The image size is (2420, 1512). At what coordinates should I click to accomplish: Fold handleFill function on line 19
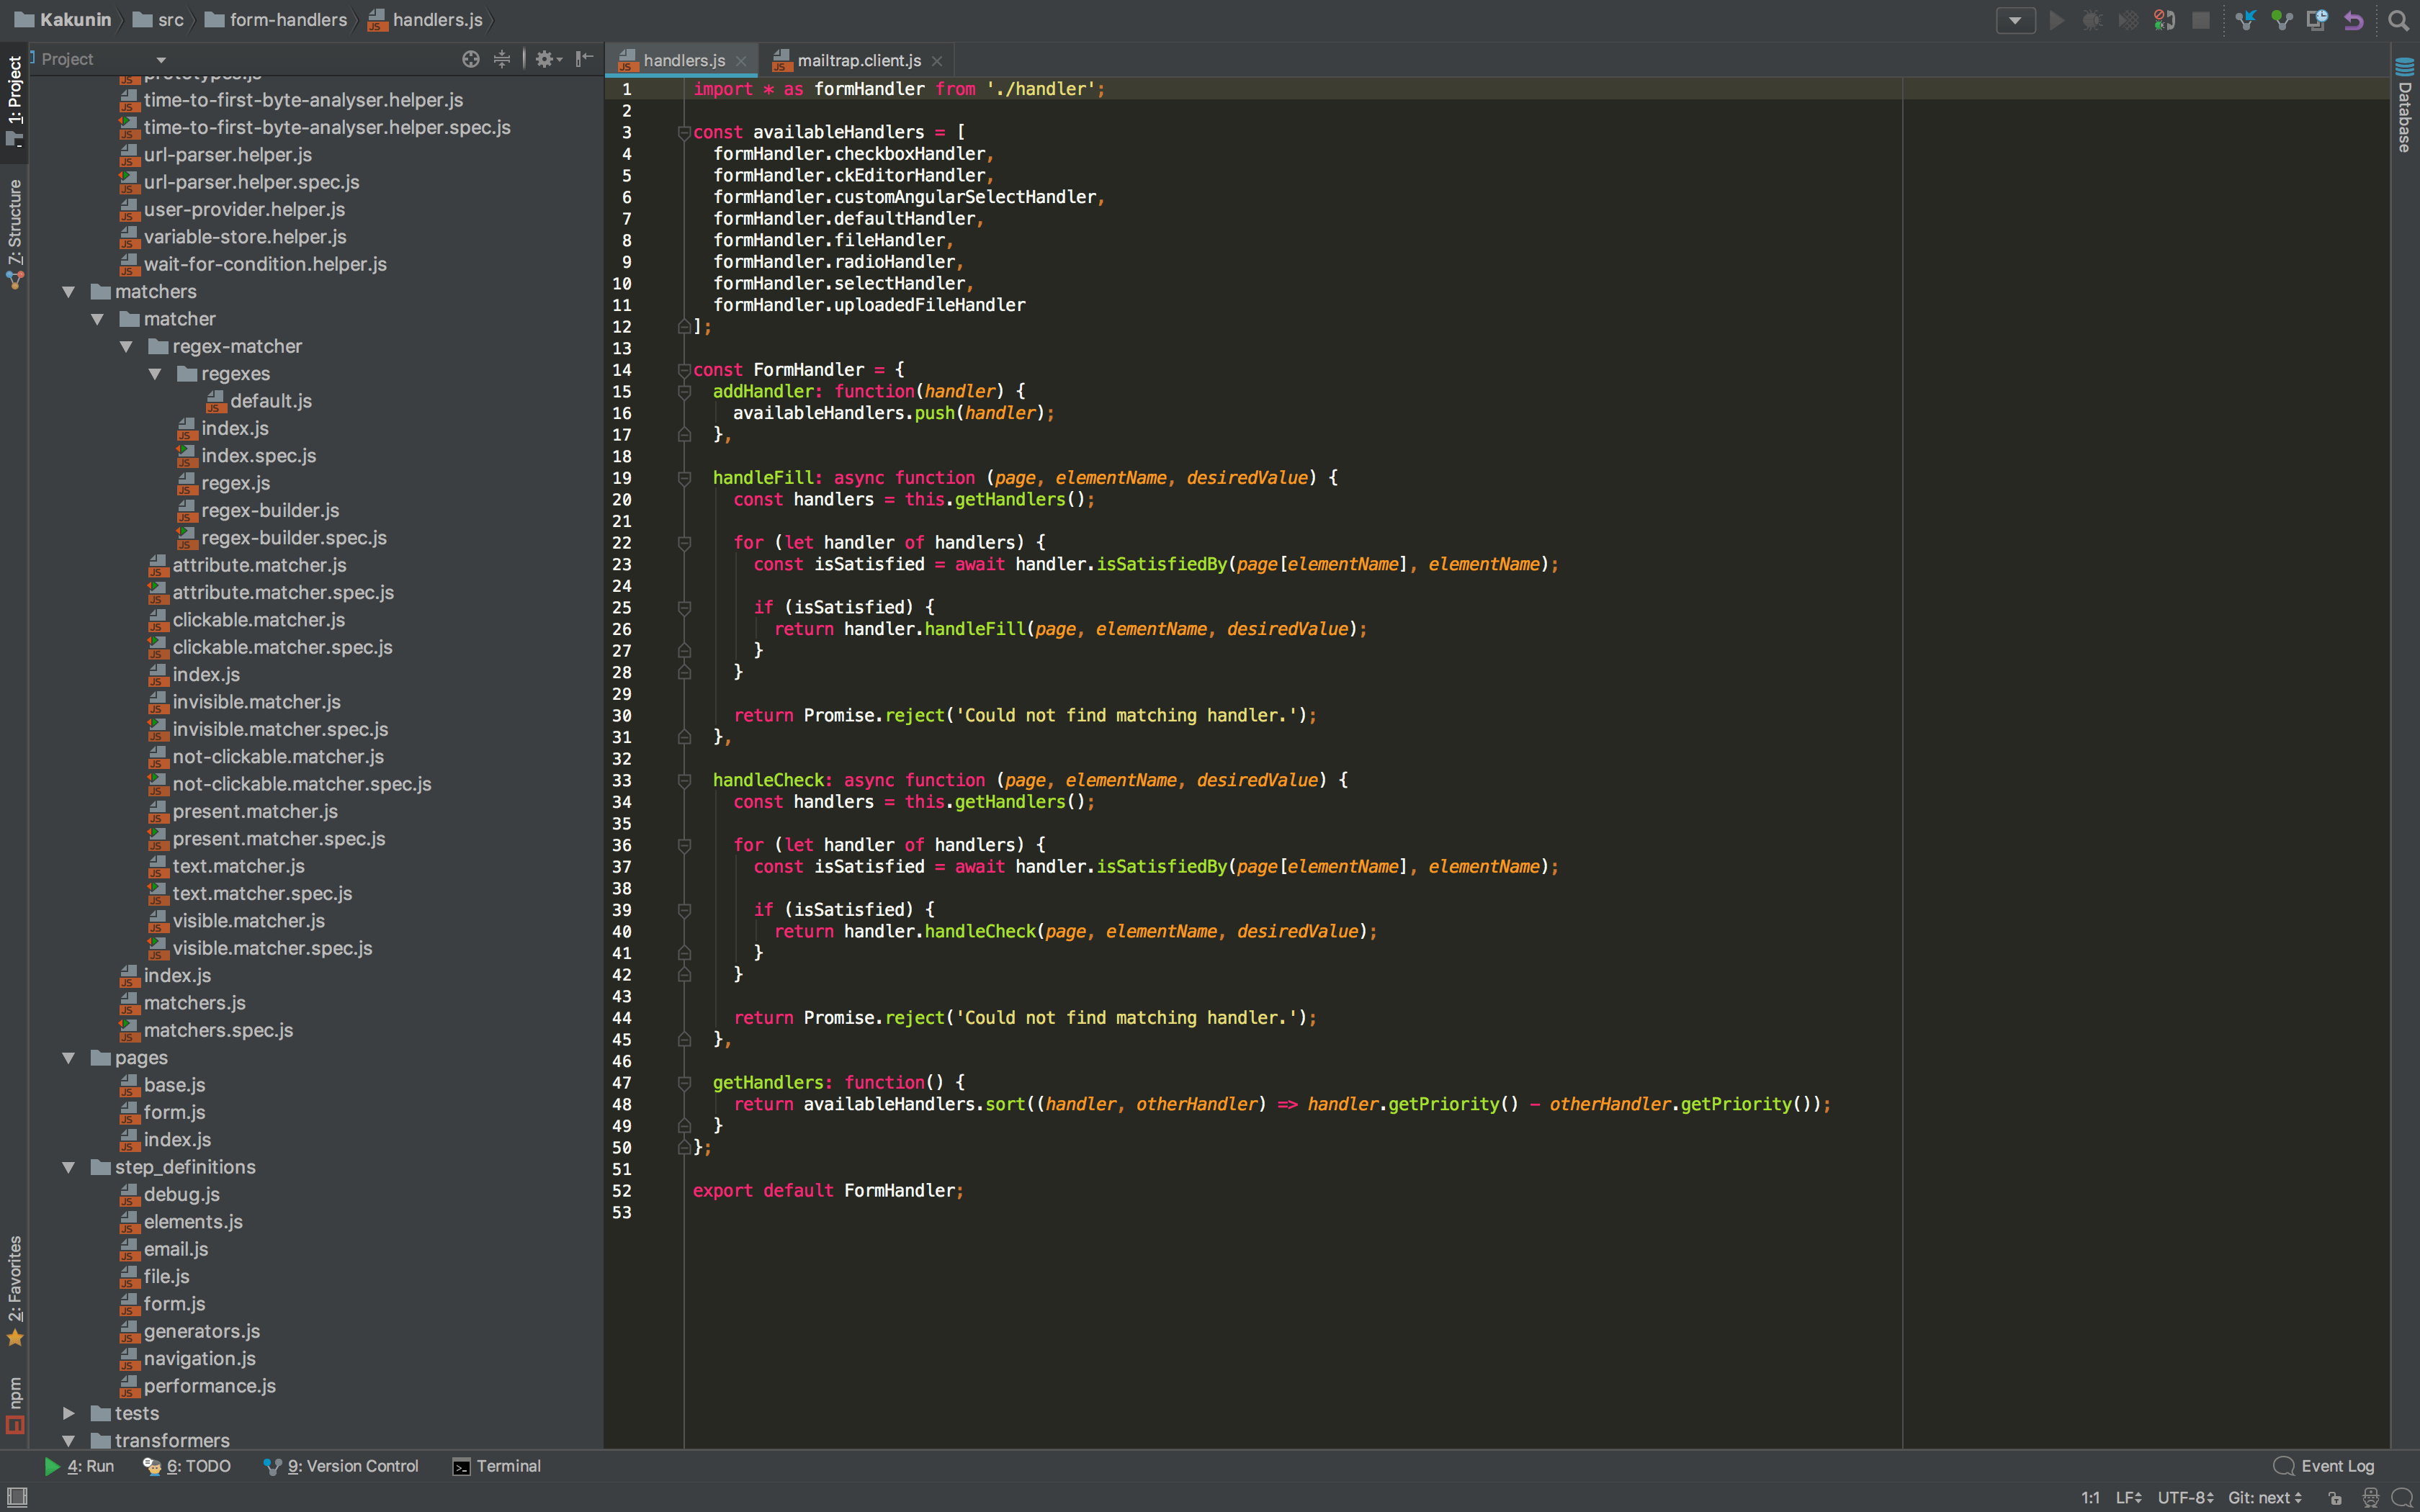[x=684, y=478]
